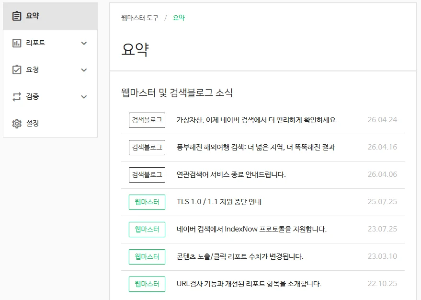
Task: Read the 연관검색어 서비스 종료 notice
Action: click(x=231, y=174)
